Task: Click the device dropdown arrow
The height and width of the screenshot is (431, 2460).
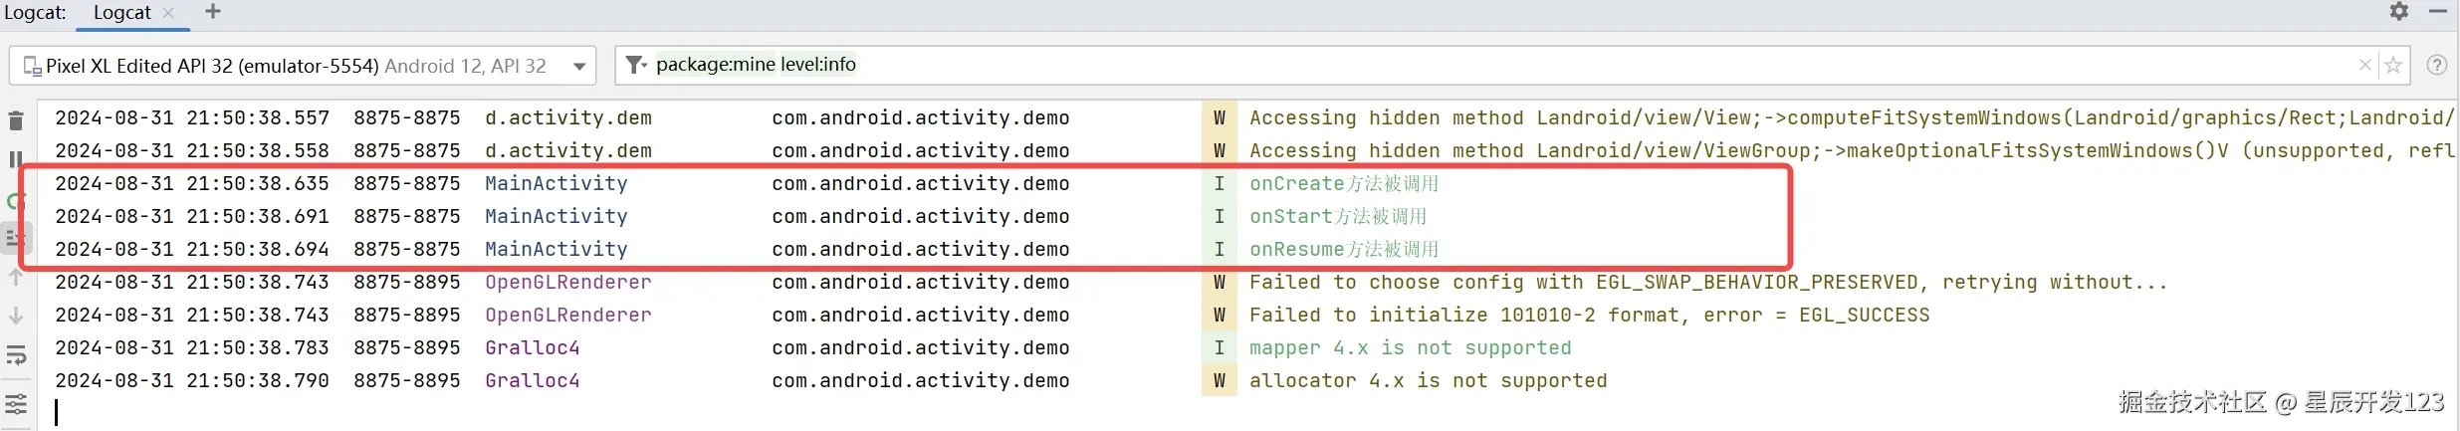Action: pyautogui.click(x=579, y=67)
